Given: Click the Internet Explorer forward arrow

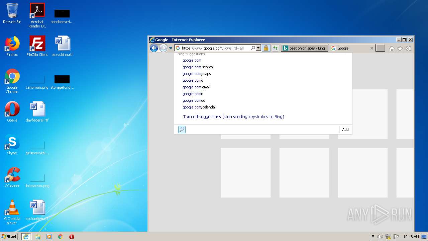Looking at the screenshot, I should 163,48.
